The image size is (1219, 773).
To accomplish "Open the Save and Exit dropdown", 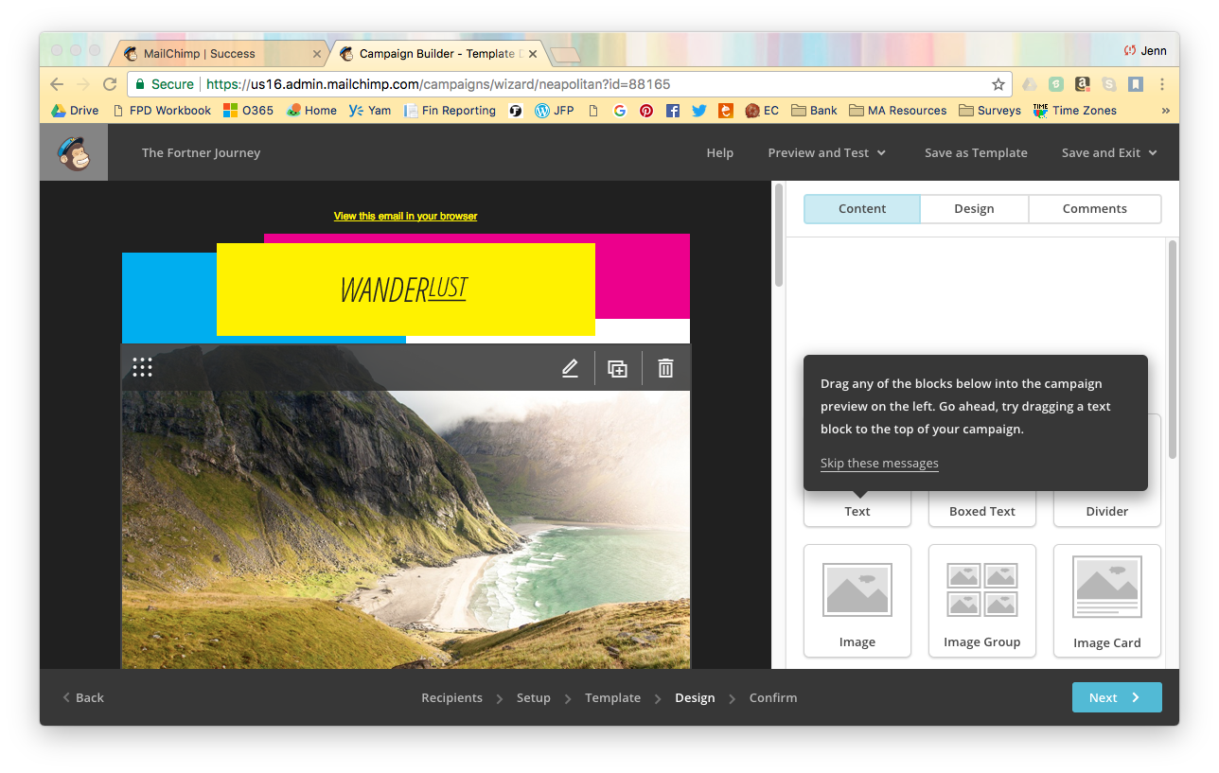I will point(1108,152).
